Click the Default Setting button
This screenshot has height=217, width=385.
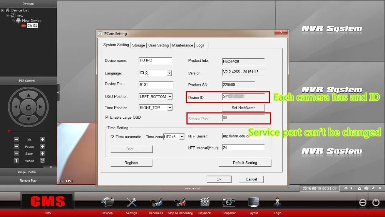click(x=245, y=163)
